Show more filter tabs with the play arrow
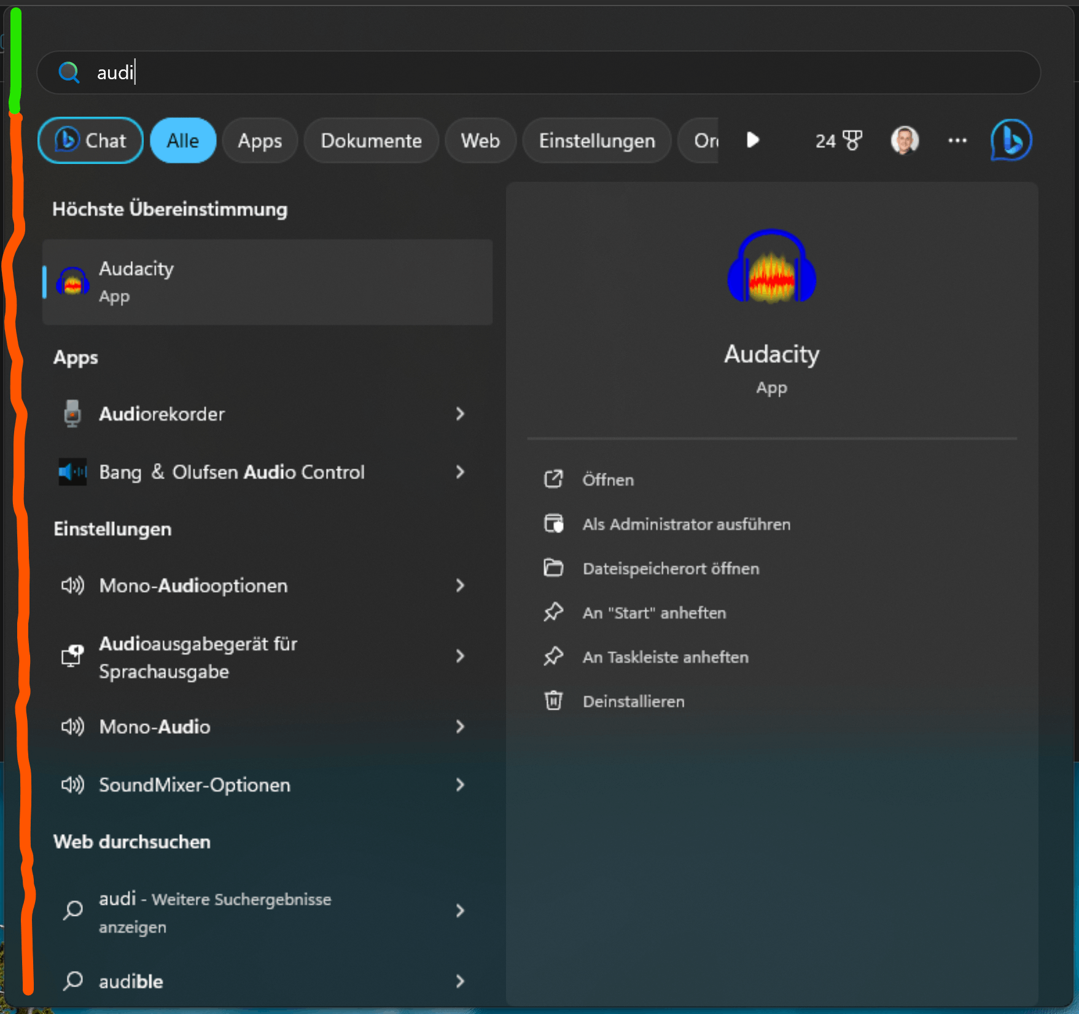This screenshot has width=1079, height=1014. coord(753,140)
